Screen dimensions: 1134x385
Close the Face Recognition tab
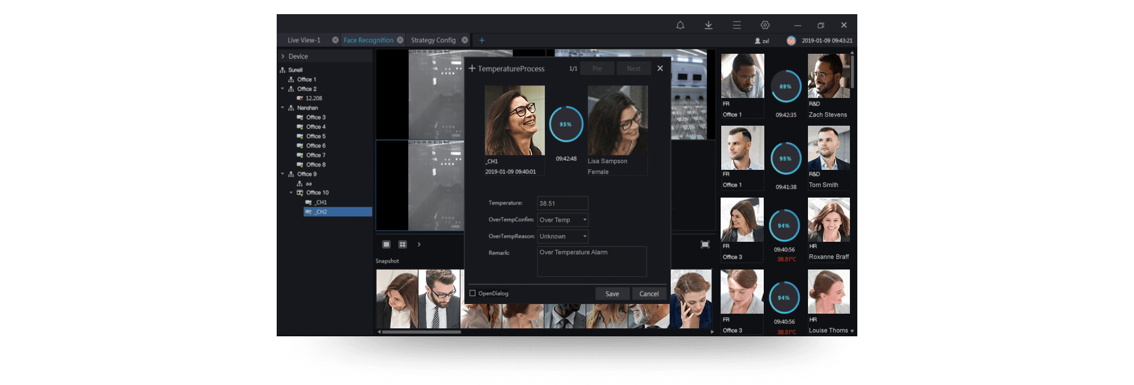coord(400,40)
